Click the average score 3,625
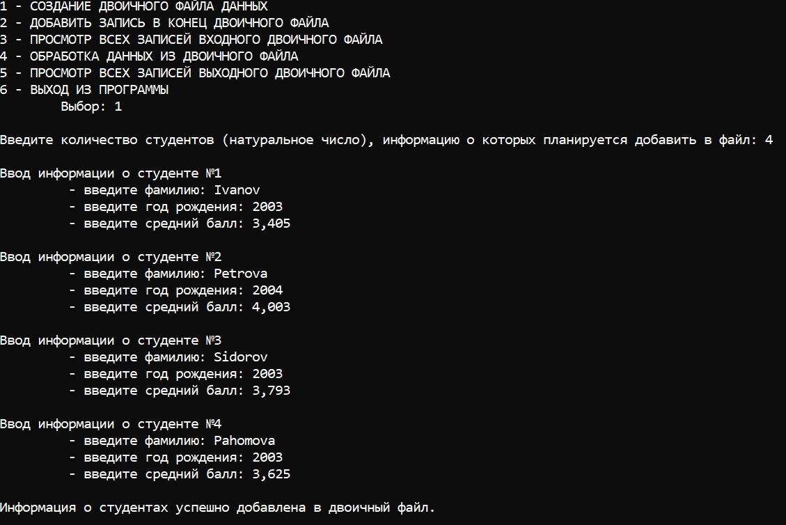This screenshot has height=525, width=786. coord(272,474)
